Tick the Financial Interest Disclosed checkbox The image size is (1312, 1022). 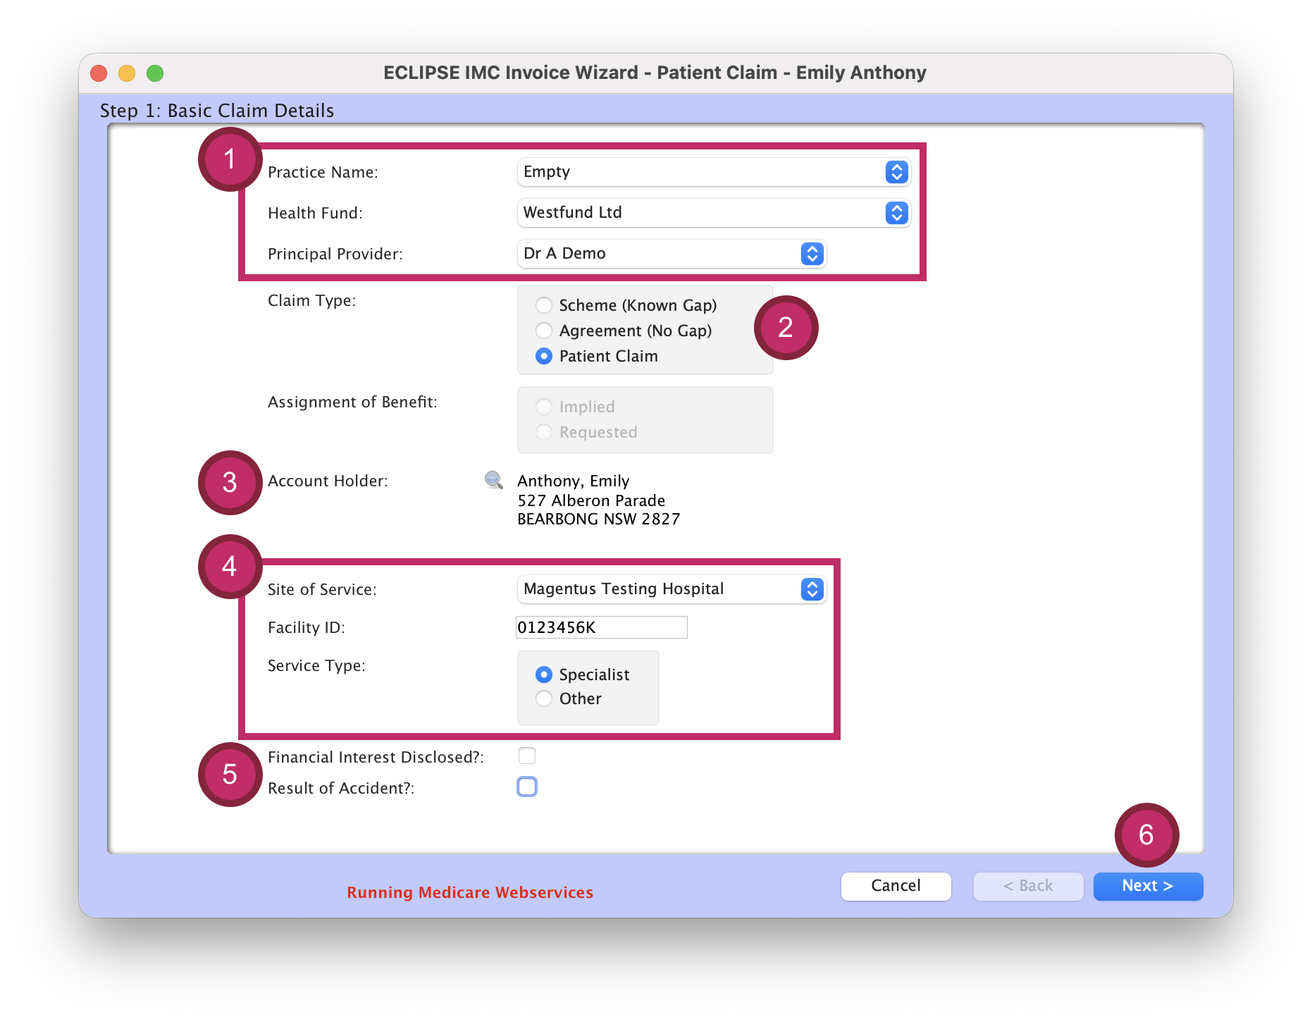tap(527, 756)
